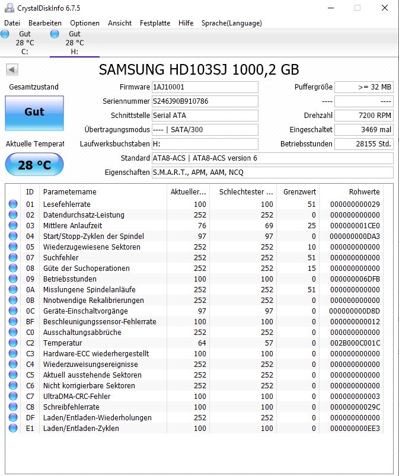Click status orb for Laden/Entladen-Wiederholungen row
The height and width of the screenshot is (476, 399).
point(13,417)
